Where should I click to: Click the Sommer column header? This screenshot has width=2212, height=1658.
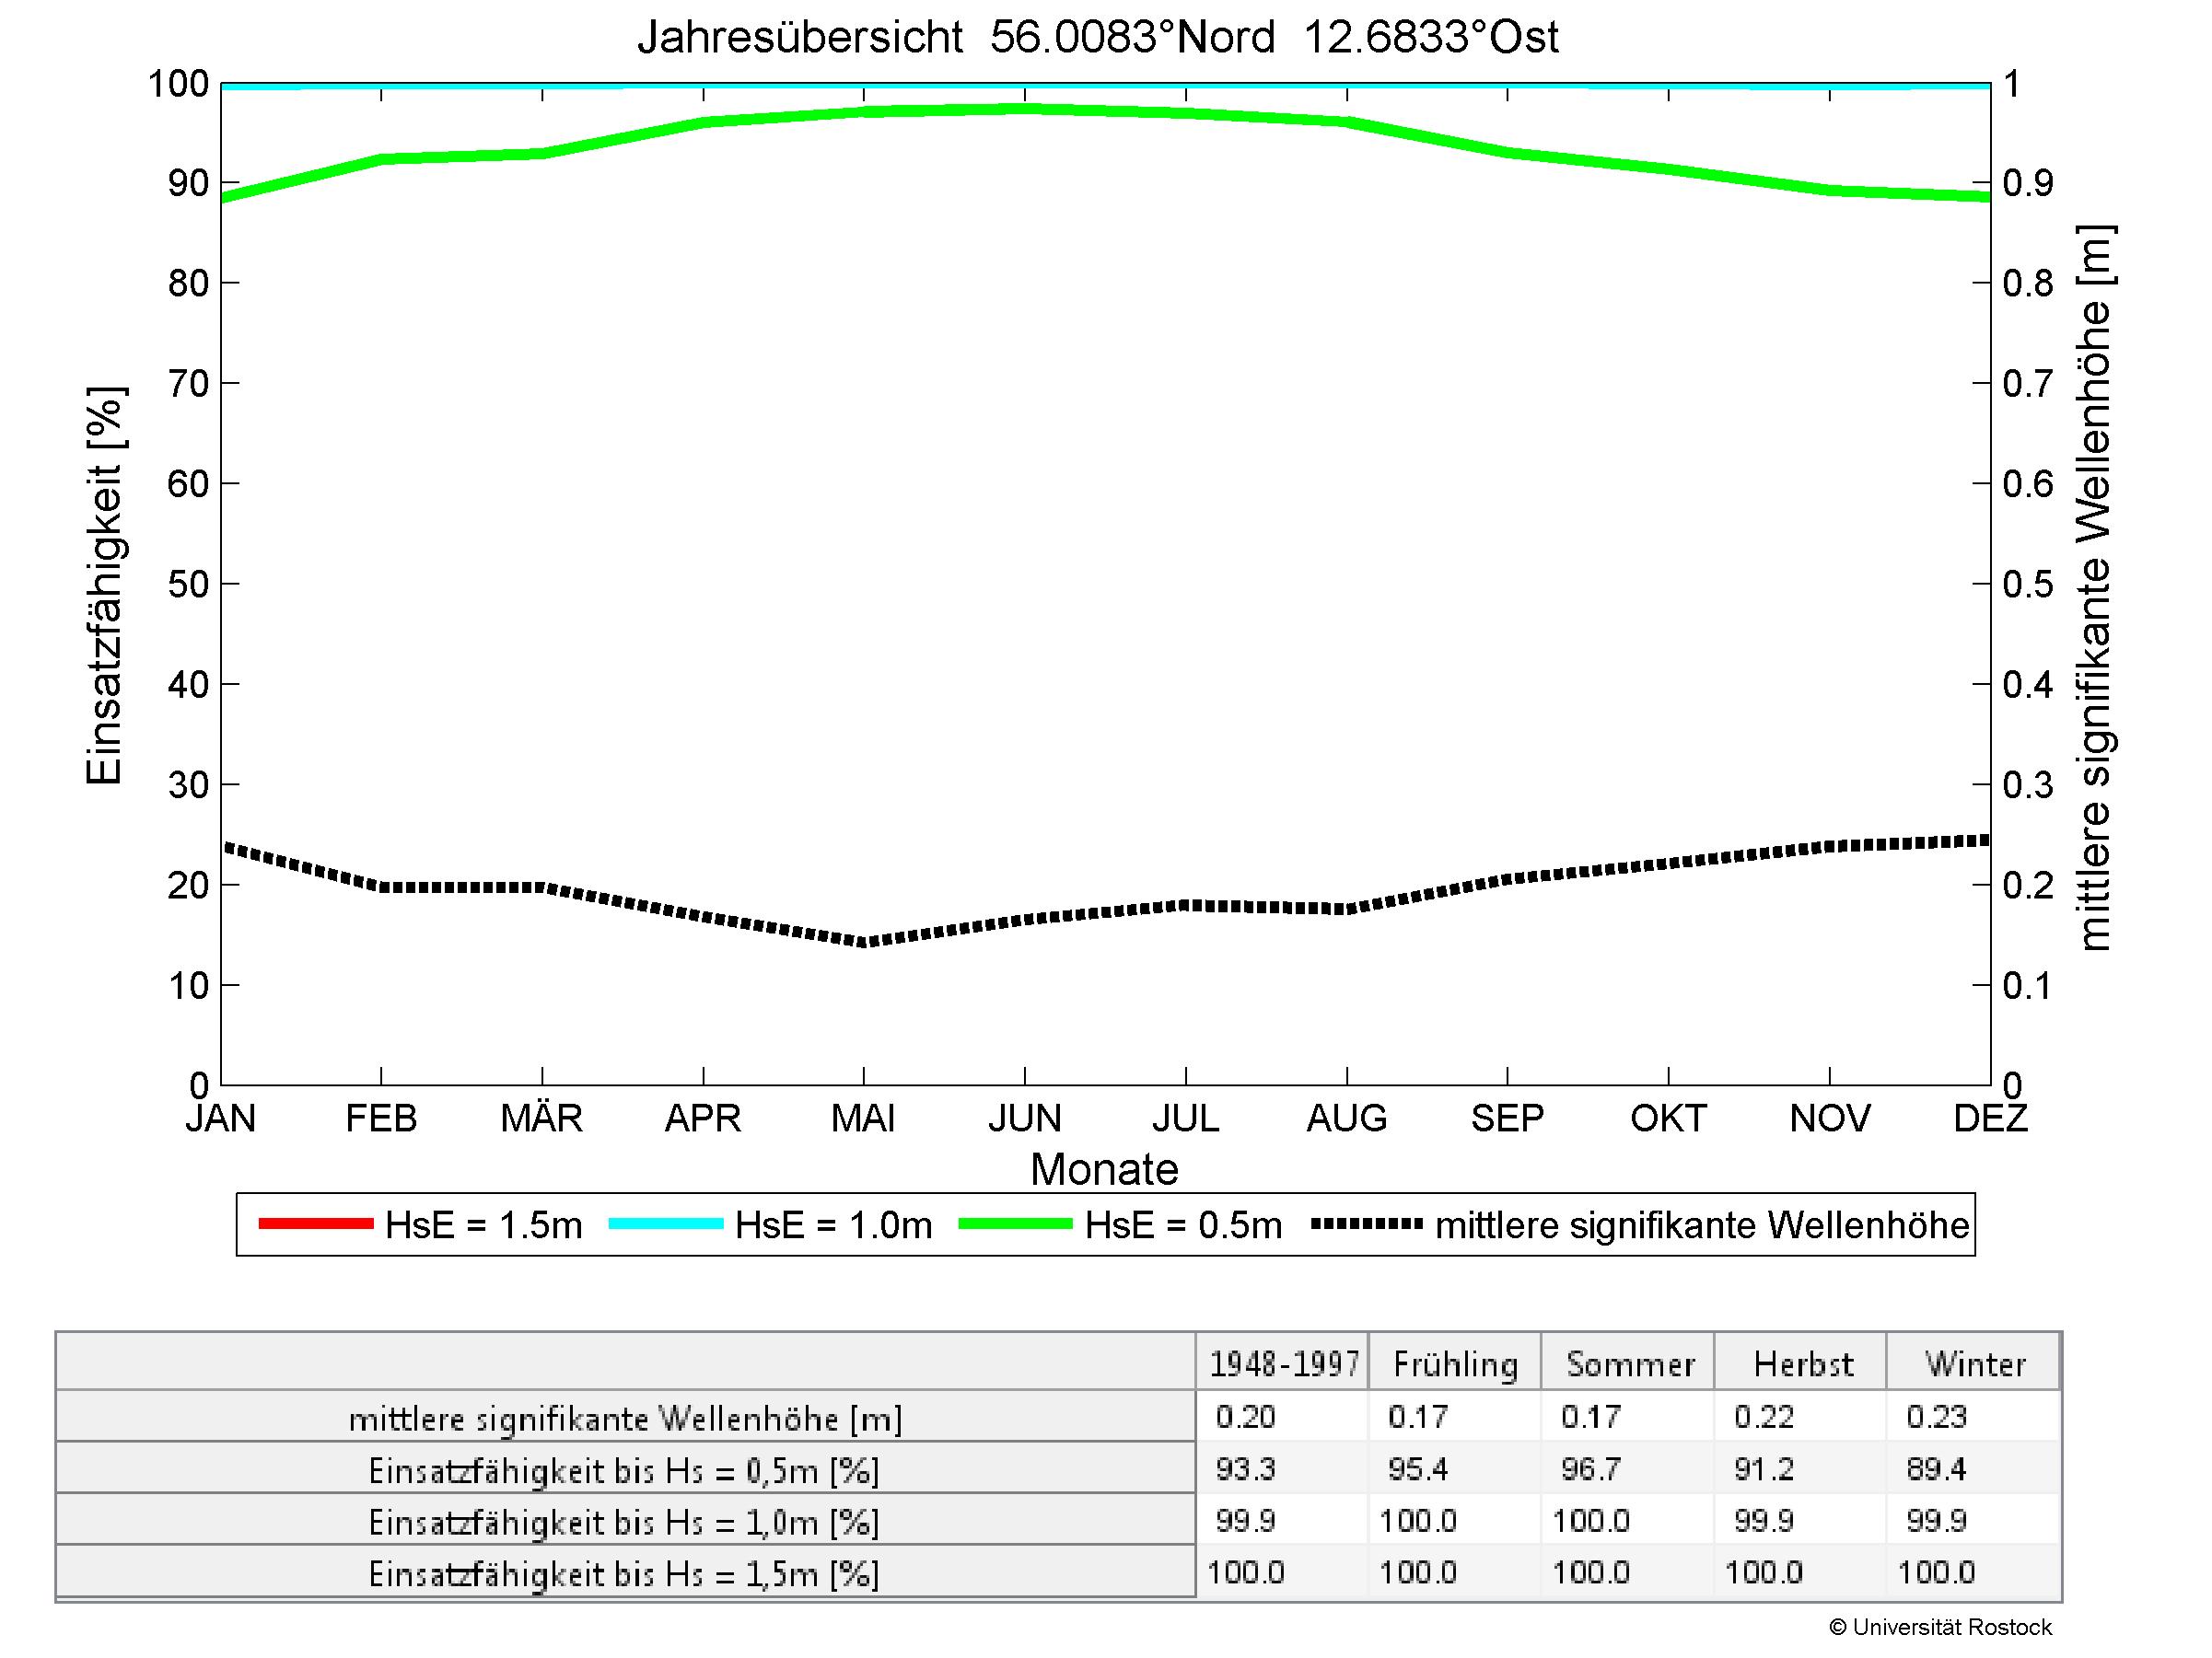point(1630,1364)
